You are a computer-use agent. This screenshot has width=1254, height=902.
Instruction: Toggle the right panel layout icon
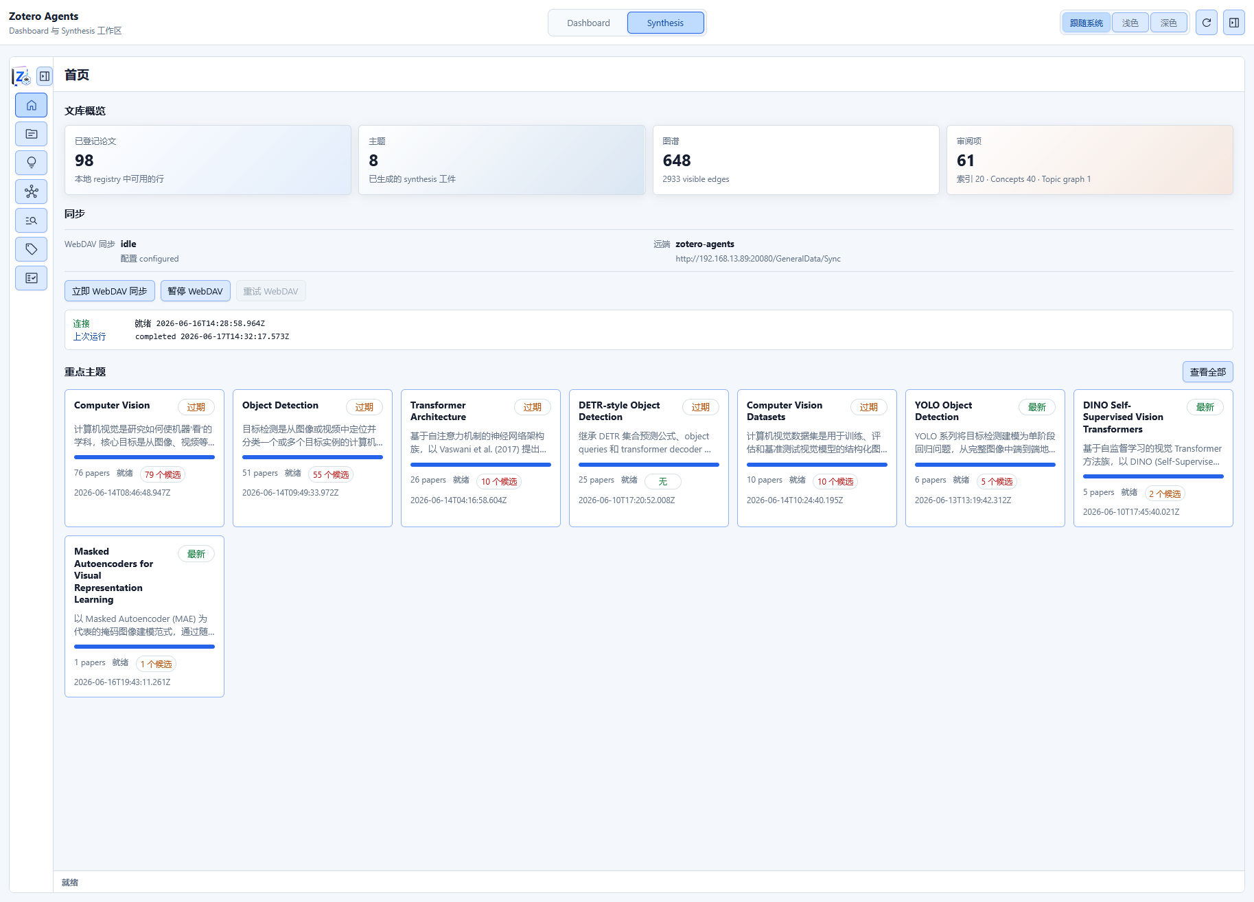(x=1234, y=23)
